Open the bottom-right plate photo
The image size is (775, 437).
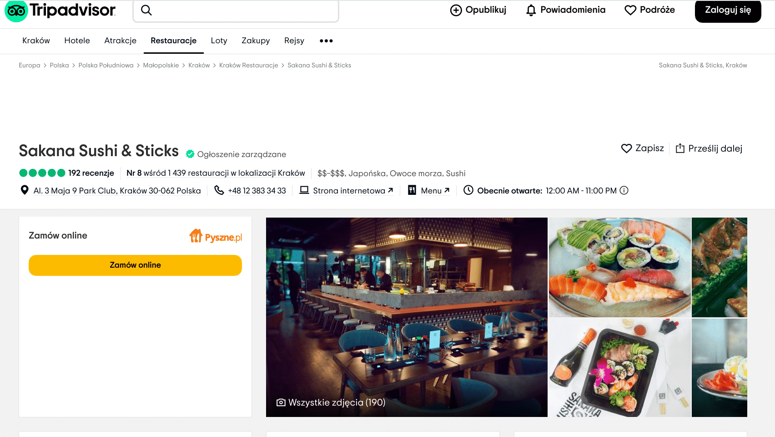click(720, 368)
